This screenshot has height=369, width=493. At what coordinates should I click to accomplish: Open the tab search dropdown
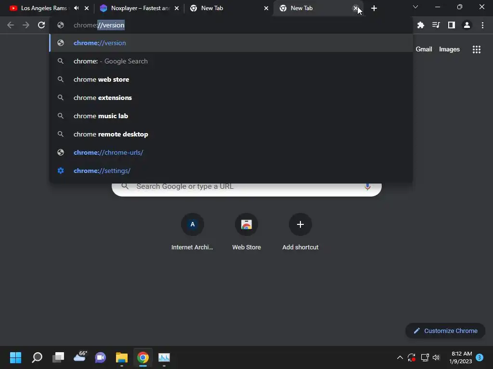(x=415, y=7)
